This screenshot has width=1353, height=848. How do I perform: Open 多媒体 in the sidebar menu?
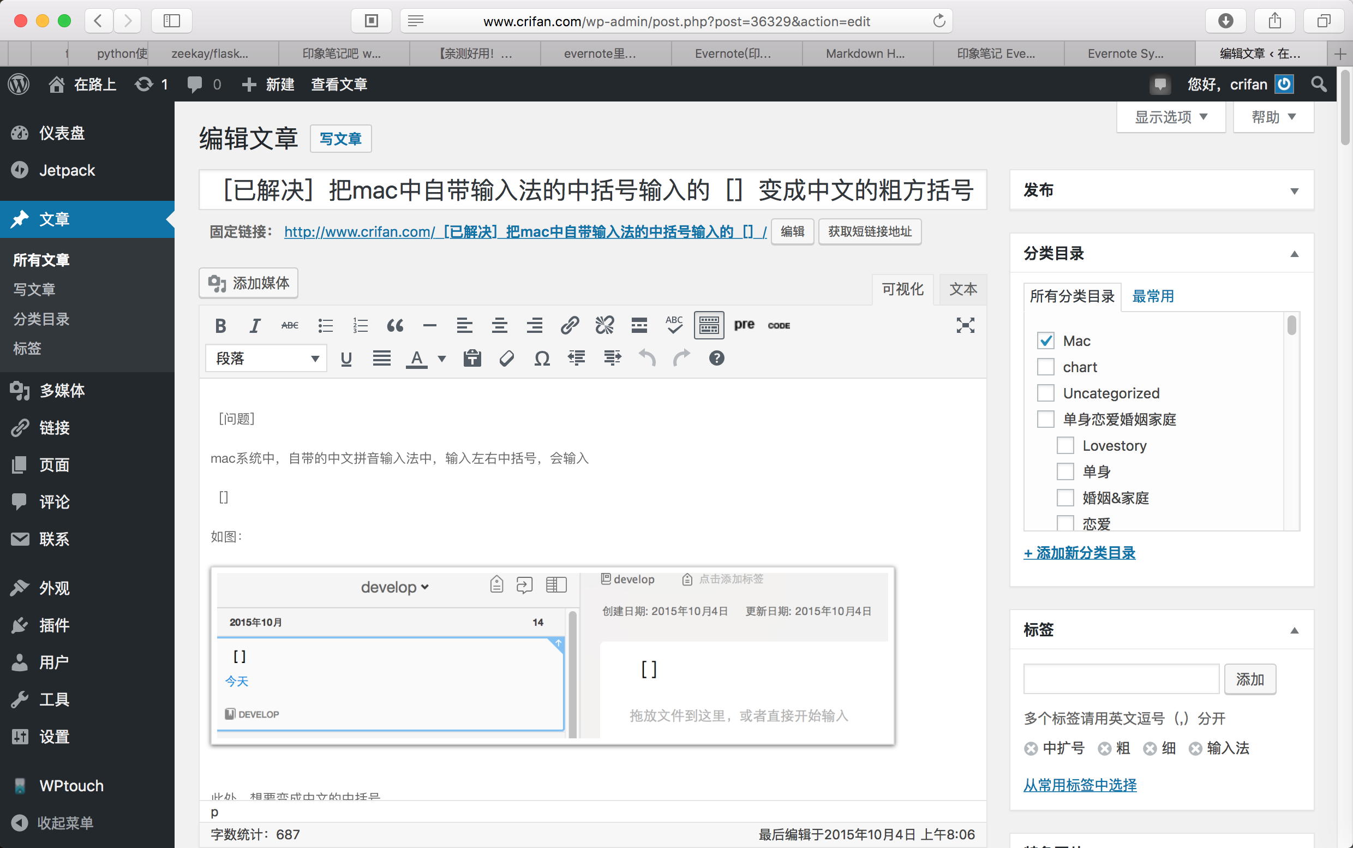[x=62, y=390]
